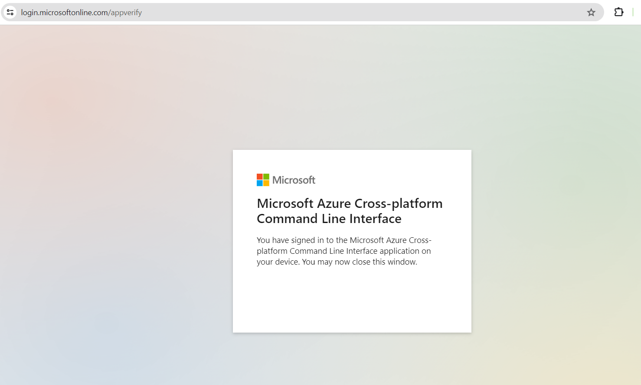Click the 'You may now close this window' sentence
Screen dimensions: 641x385
pos(360,262)
